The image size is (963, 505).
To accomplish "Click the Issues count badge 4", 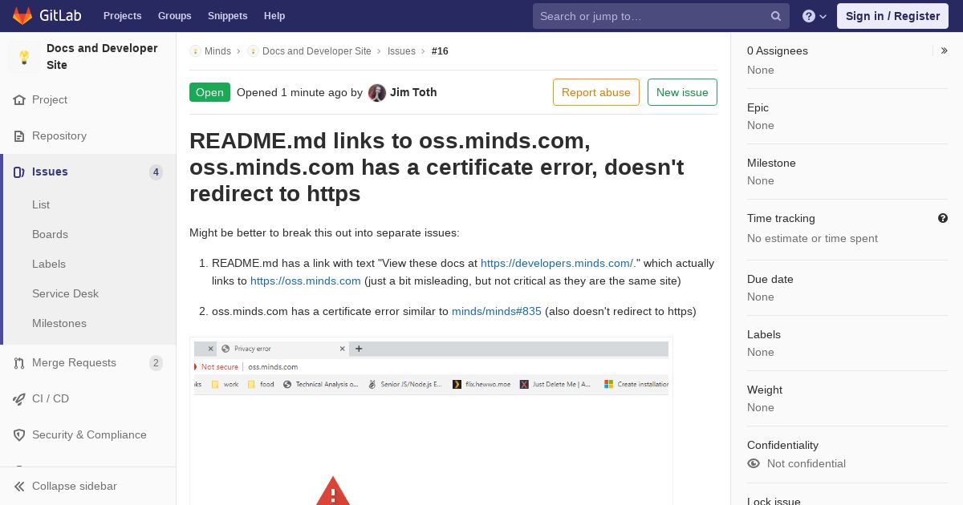I will pos(156,172).
